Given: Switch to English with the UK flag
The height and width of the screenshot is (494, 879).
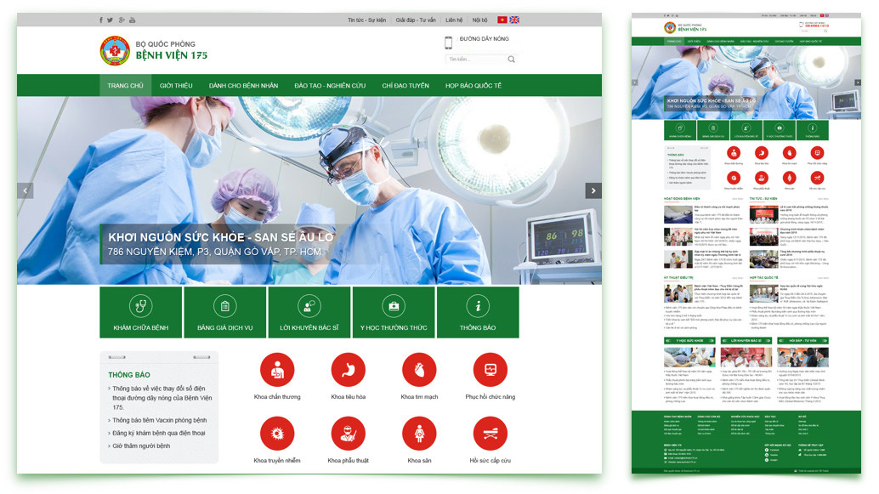Looking at the screenshot, I should coord(514,20).
